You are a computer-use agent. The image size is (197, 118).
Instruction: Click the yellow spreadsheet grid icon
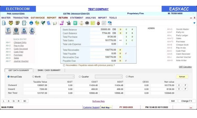[93, 23]
